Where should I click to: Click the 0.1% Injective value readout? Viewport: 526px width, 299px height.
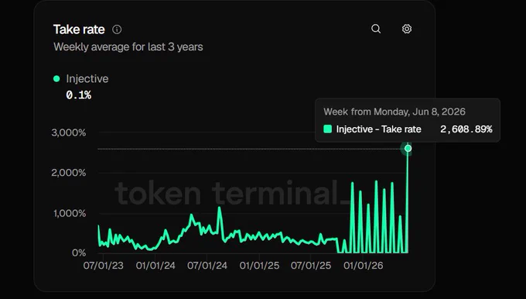point(78,95)
